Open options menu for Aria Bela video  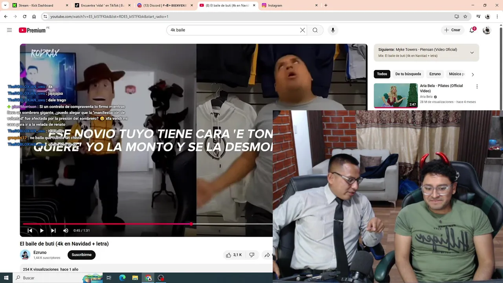tap(477, 87)
